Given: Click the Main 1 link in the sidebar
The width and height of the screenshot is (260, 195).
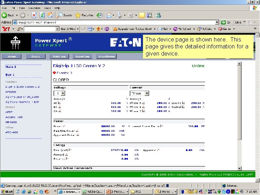Looking at the screenshot, I should click(11, 67).
